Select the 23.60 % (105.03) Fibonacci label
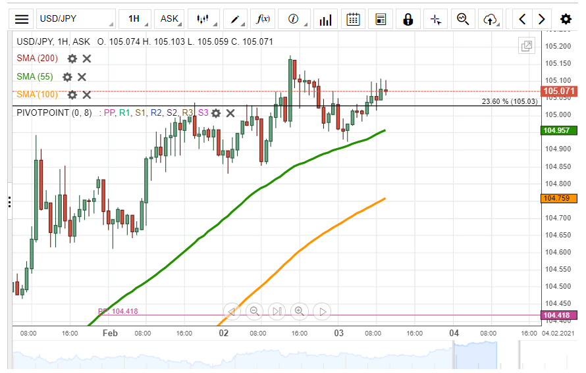 point(510,101)
